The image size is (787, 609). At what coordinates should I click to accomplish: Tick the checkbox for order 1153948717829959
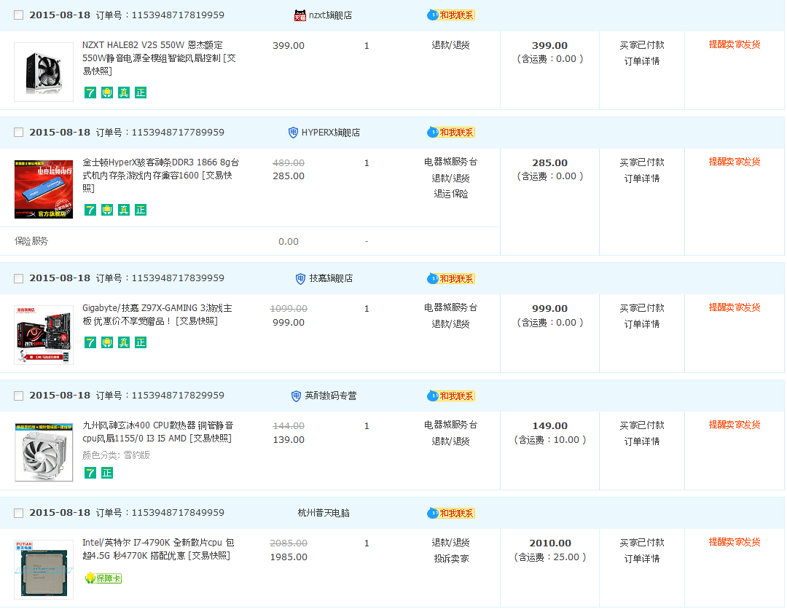[x=18, y=396]
